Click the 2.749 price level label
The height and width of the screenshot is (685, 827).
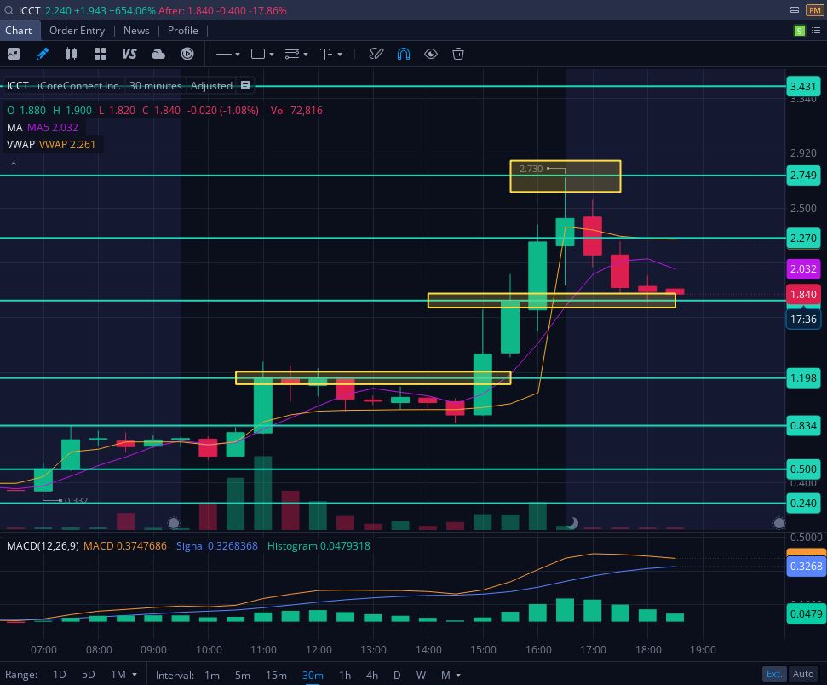[803, 176]
